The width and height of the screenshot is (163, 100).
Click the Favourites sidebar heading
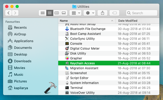[x=12, y=22]
